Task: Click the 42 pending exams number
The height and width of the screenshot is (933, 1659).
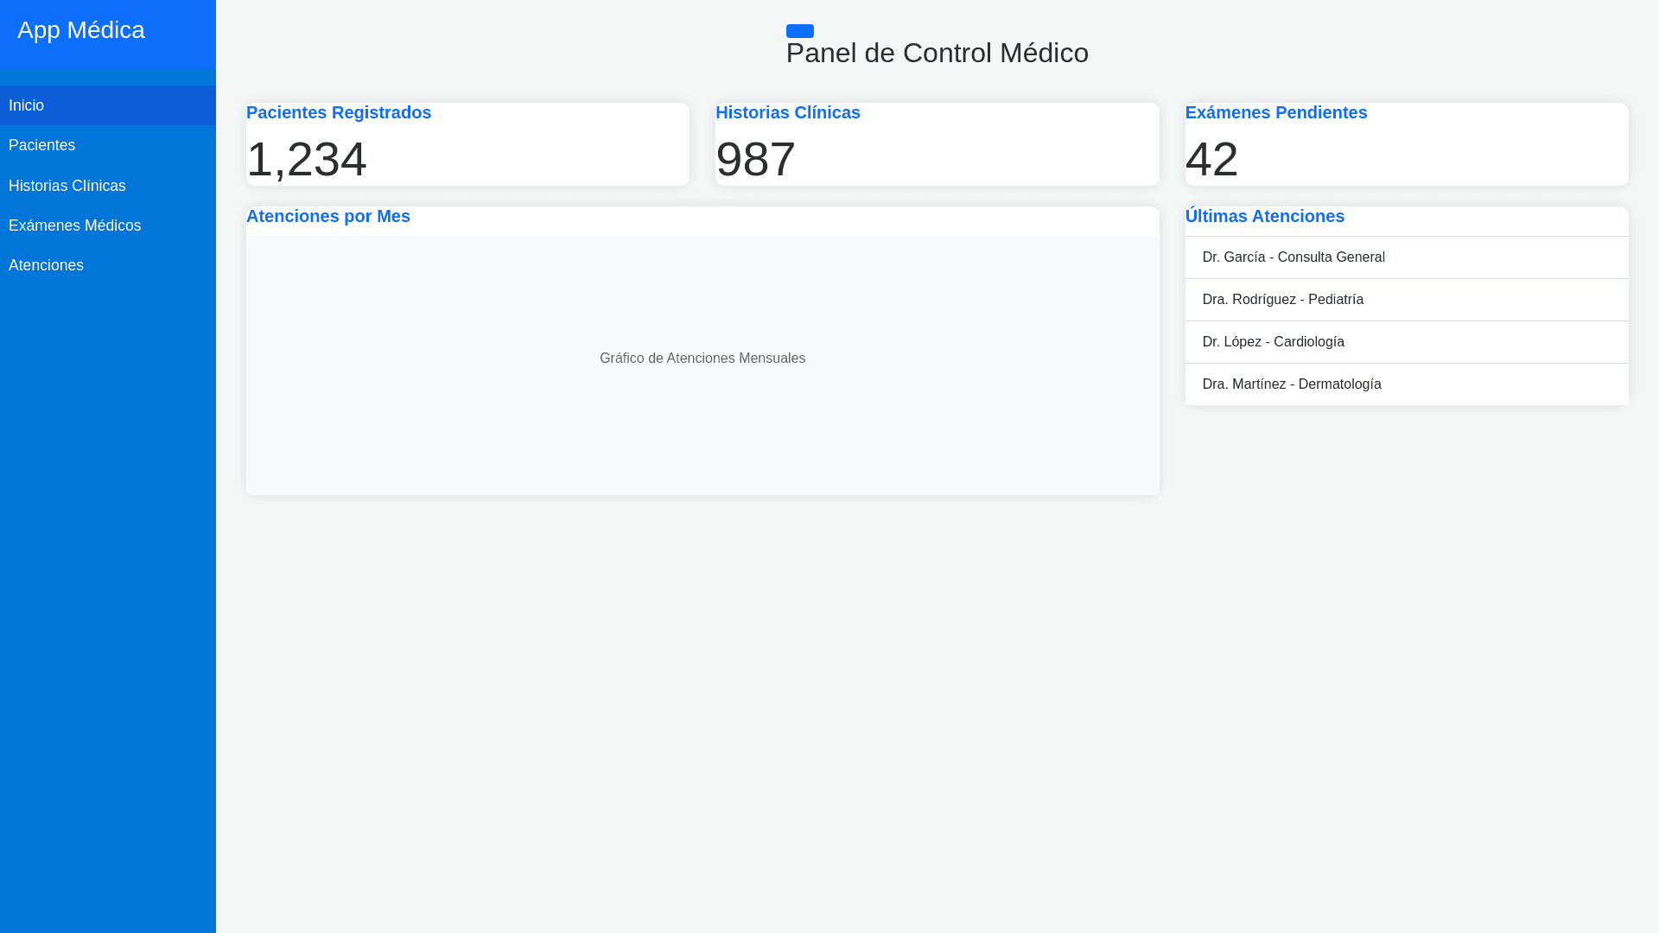Action: [x=1211, y=159]
